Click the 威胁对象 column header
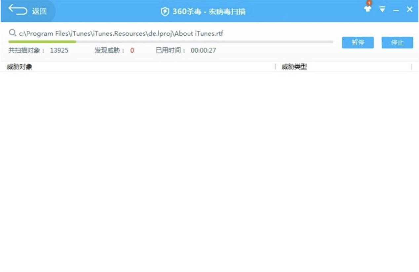 pyautogui.click(x=19, y=67)
